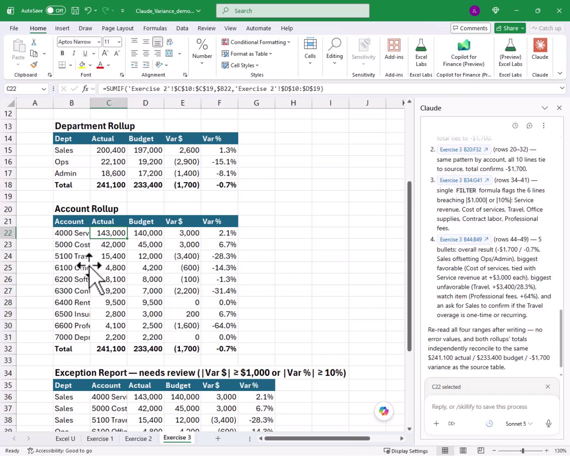Screen dimensions: 570x456
Task: Add a new sheet with plus button
Action: pos(218,439)
